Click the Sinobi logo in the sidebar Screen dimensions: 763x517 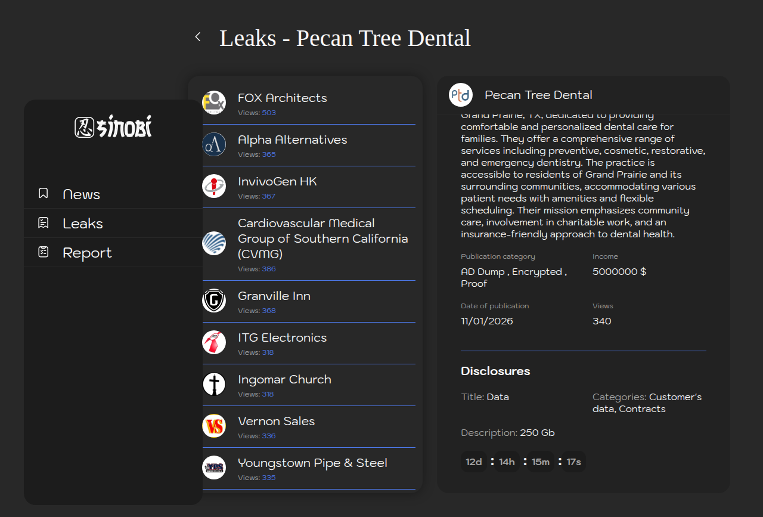(x=113, y=127)
